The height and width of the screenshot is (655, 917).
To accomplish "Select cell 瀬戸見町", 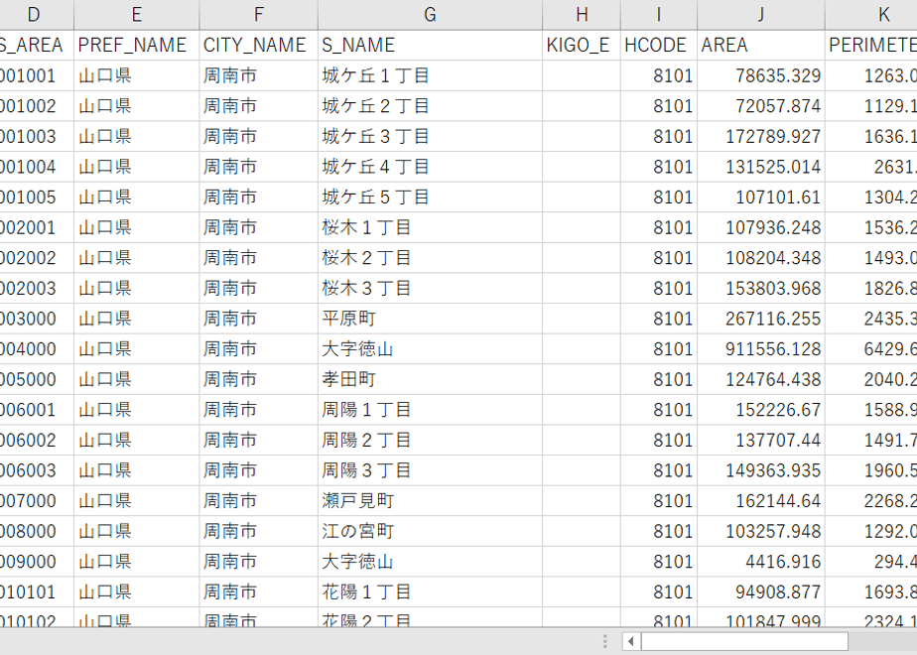I will 430,501.
